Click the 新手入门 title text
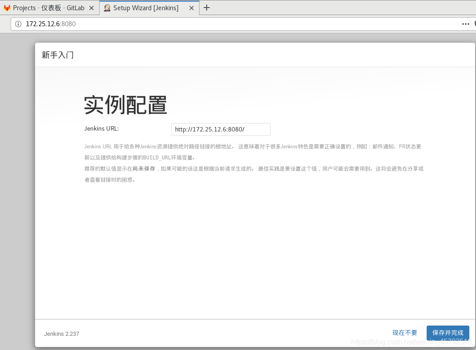476x350 pixels. [x=58, y=55]
